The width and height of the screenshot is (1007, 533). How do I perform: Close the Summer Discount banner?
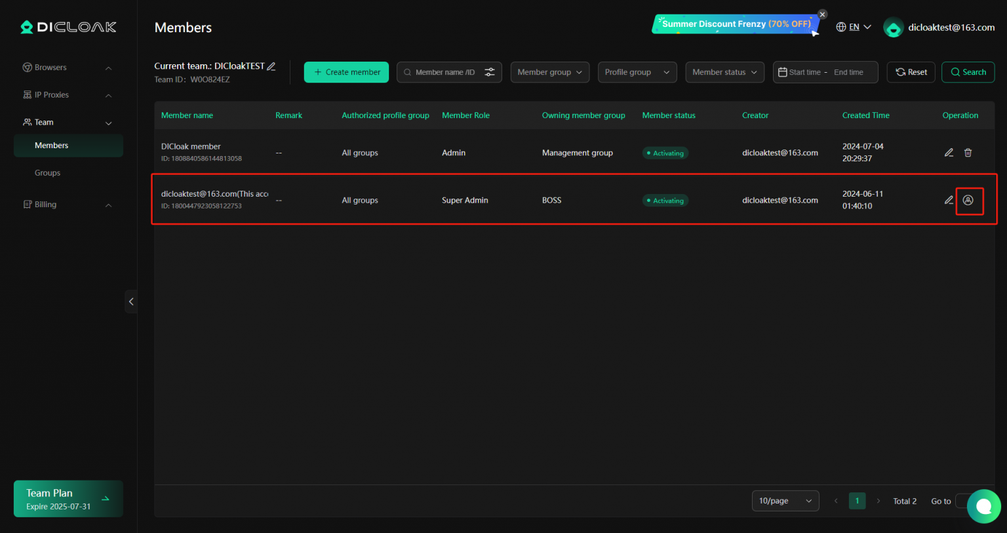click(823, 14)
